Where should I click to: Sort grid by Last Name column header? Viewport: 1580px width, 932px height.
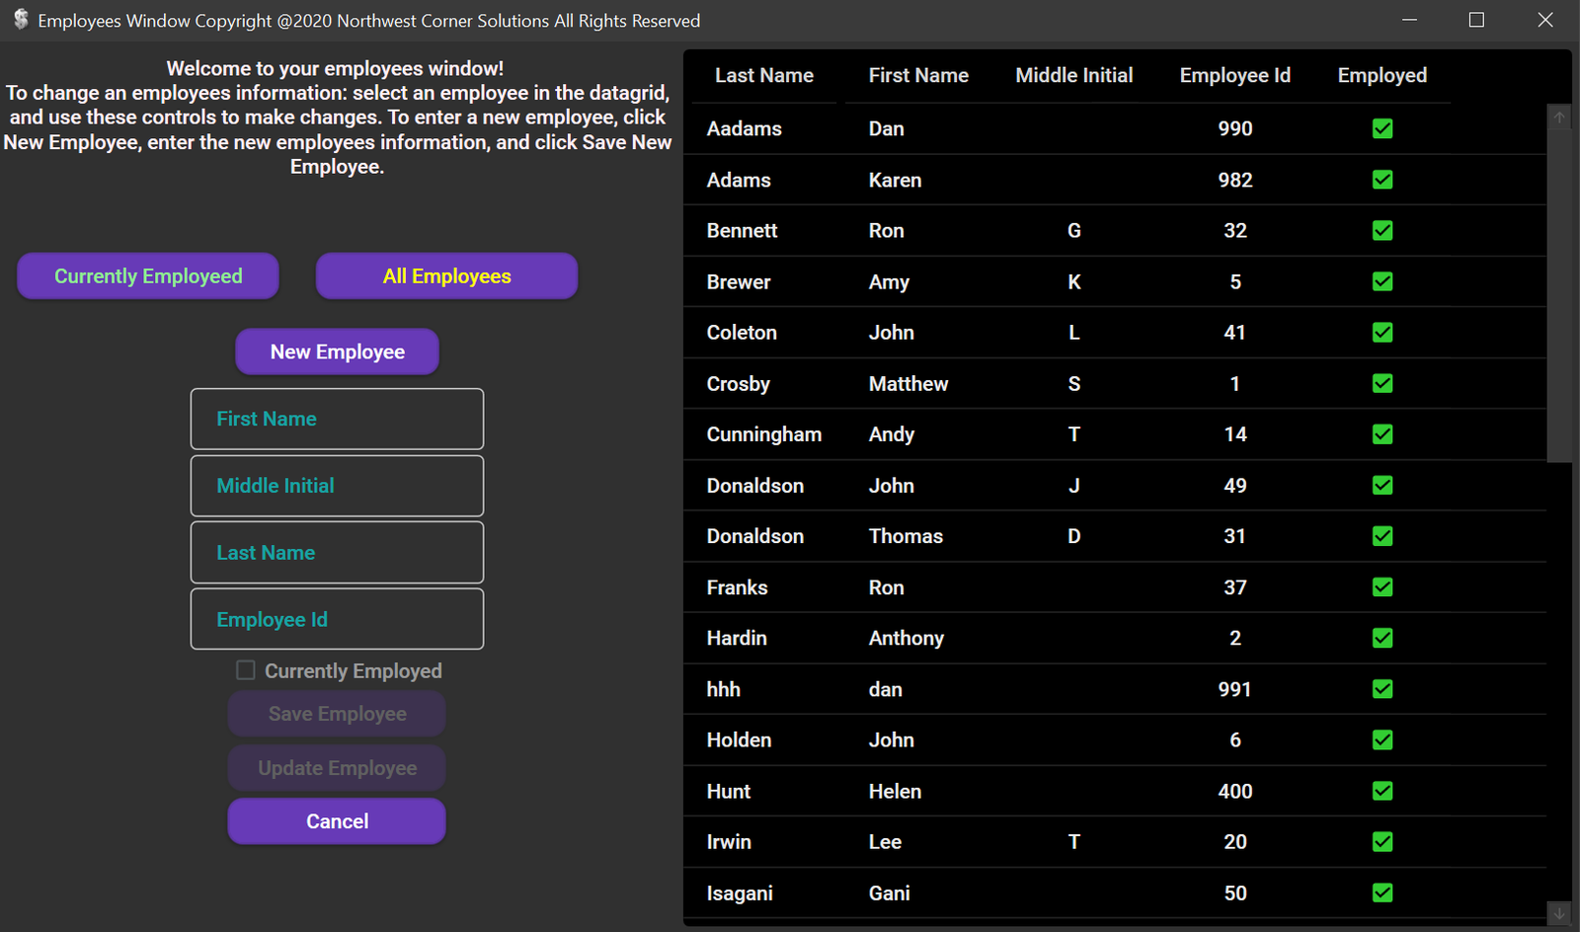(x=763, y=76)
